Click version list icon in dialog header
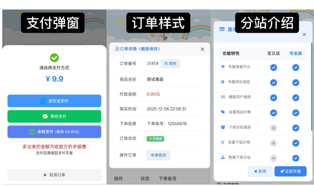 222,29
